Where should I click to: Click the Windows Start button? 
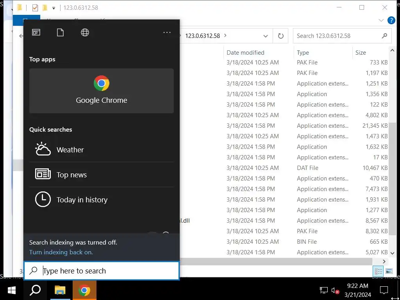click(x=11, y=290)
